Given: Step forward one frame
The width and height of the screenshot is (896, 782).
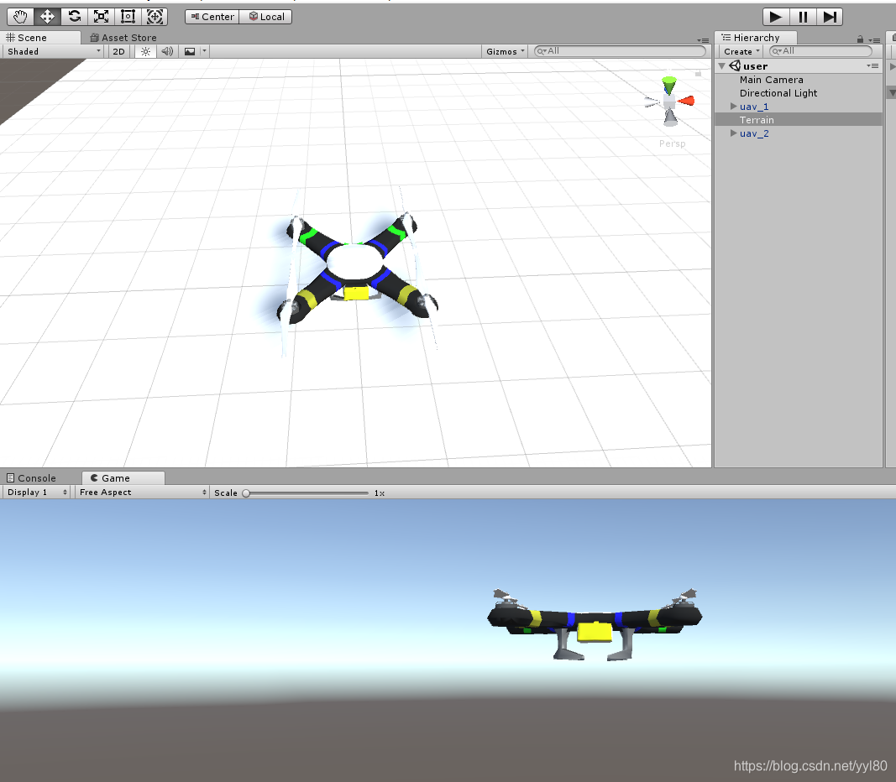Looking at the screenshot, I should pyautogui.click(x=830, y=17).
